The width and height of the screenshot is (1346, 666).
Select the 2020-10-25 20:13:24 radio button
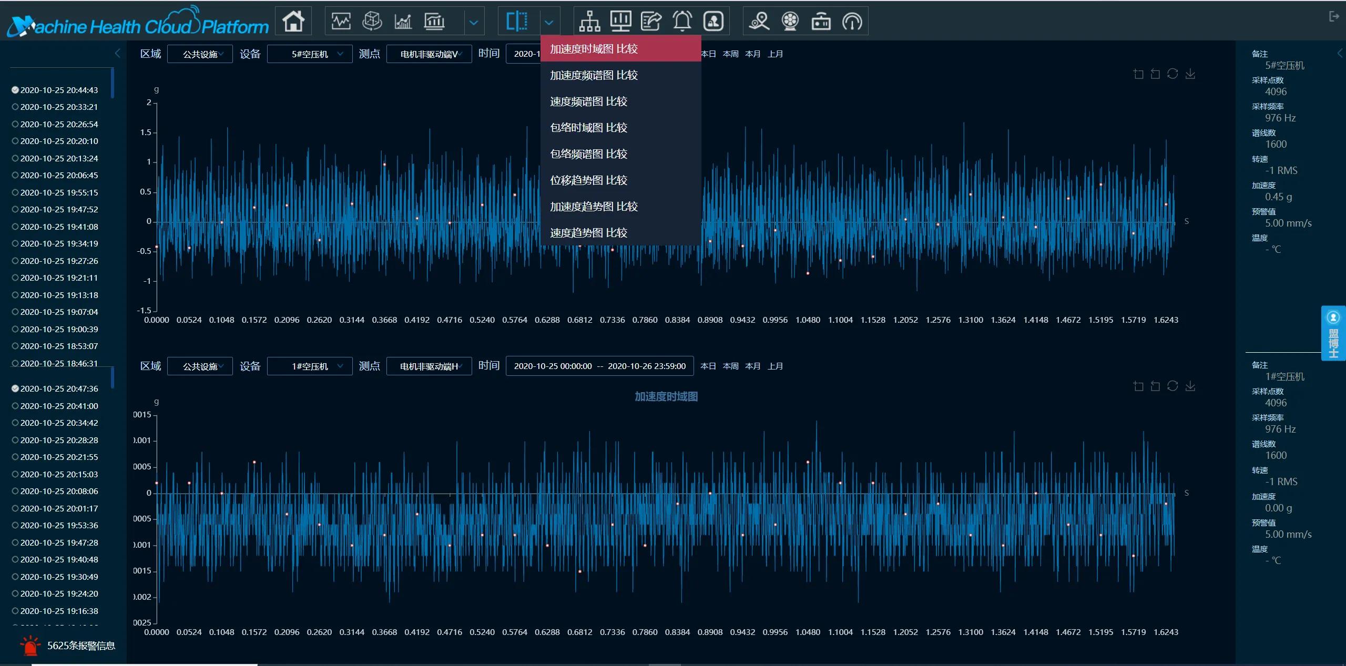[x=15, y=159]
